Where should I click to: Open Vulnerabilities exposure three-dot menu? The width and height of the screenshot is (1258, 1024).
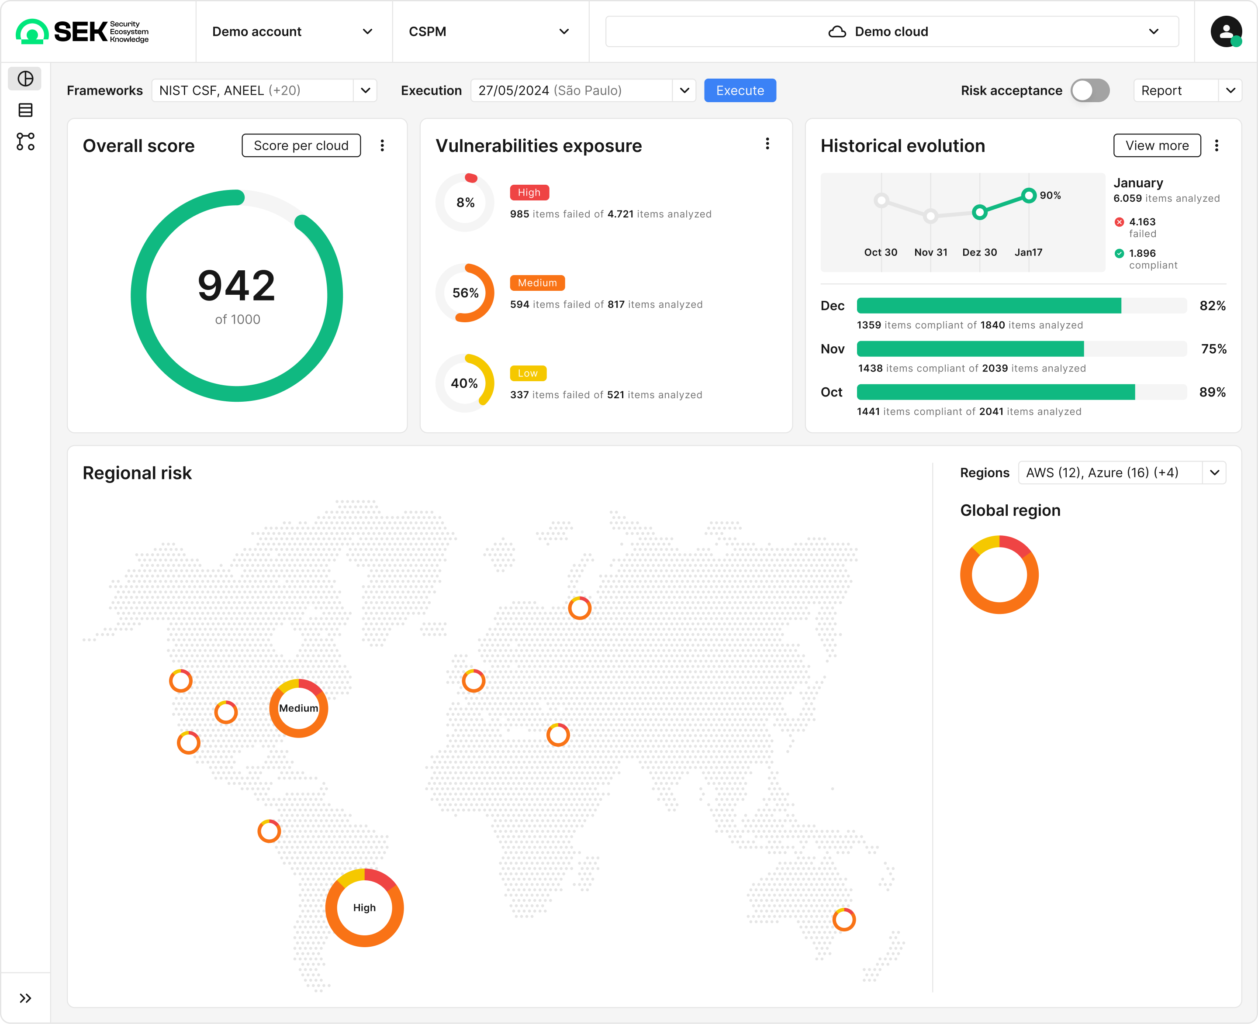pos(767,144)
